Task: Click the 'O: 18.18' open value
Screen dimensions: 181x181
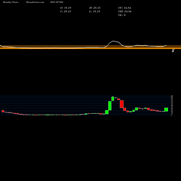Action: [x=66, y=8]
